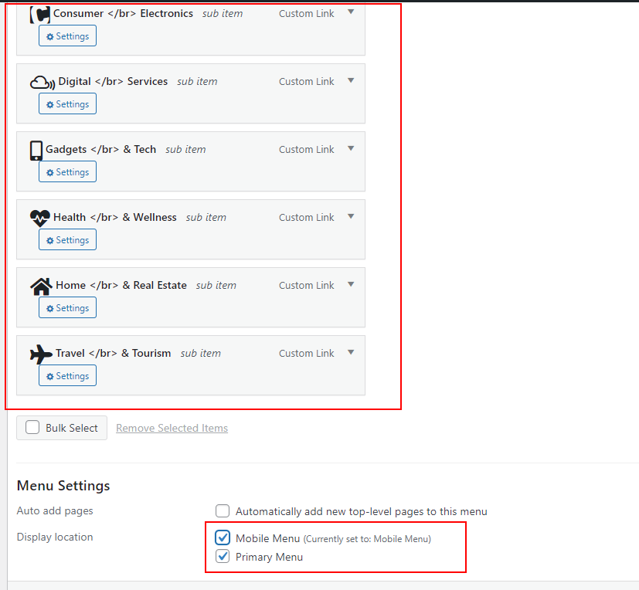Open Settings for Home & Real Estate item
Screen dimensions: 639x590
pyautogui.click(x=68, y=308)
